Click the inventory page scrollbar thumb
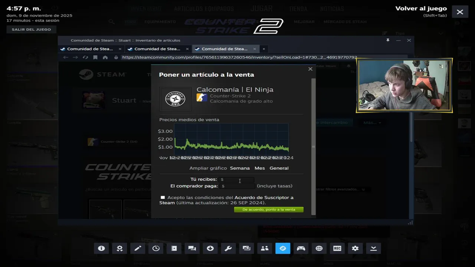This screenshot has width=475, height=267. (411, 126)
